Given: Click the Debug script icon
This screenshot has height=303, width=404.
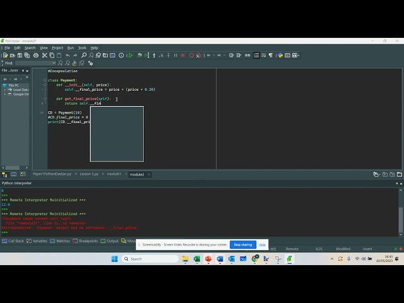Looking at the screenshot, I should (140, 56).
